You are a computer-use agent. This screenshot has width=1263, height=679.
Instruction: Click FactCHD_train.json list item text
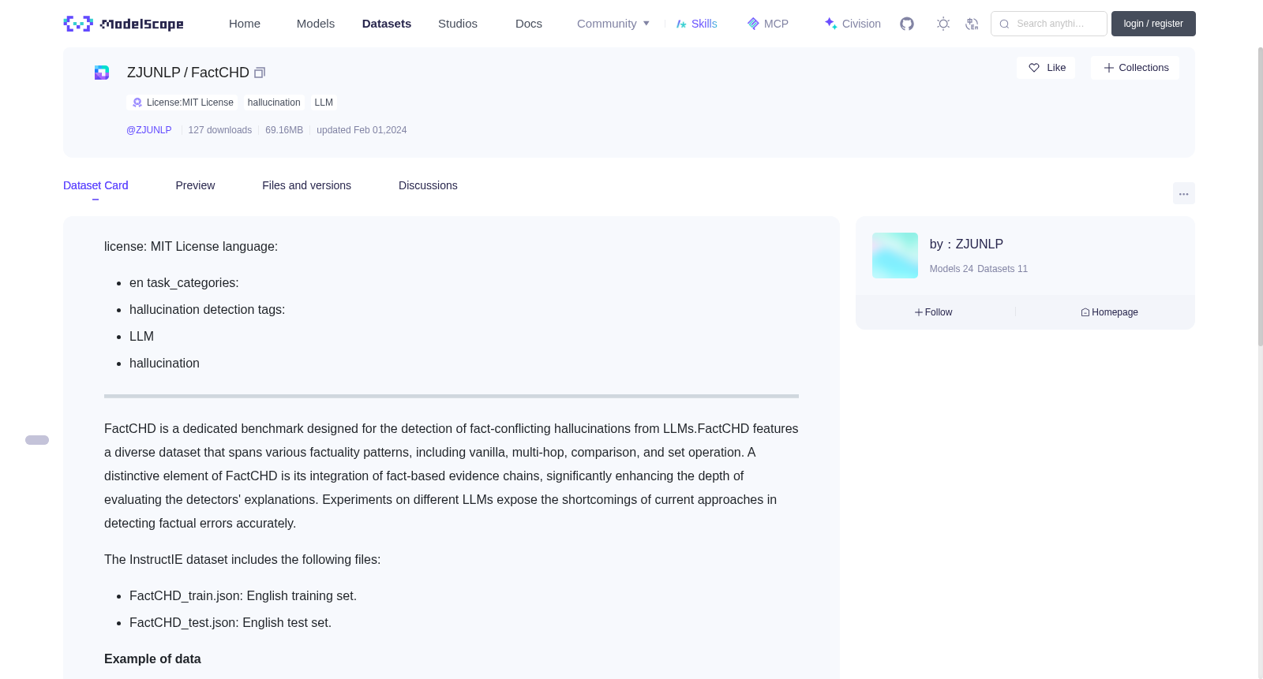click(x=243, y=596)
